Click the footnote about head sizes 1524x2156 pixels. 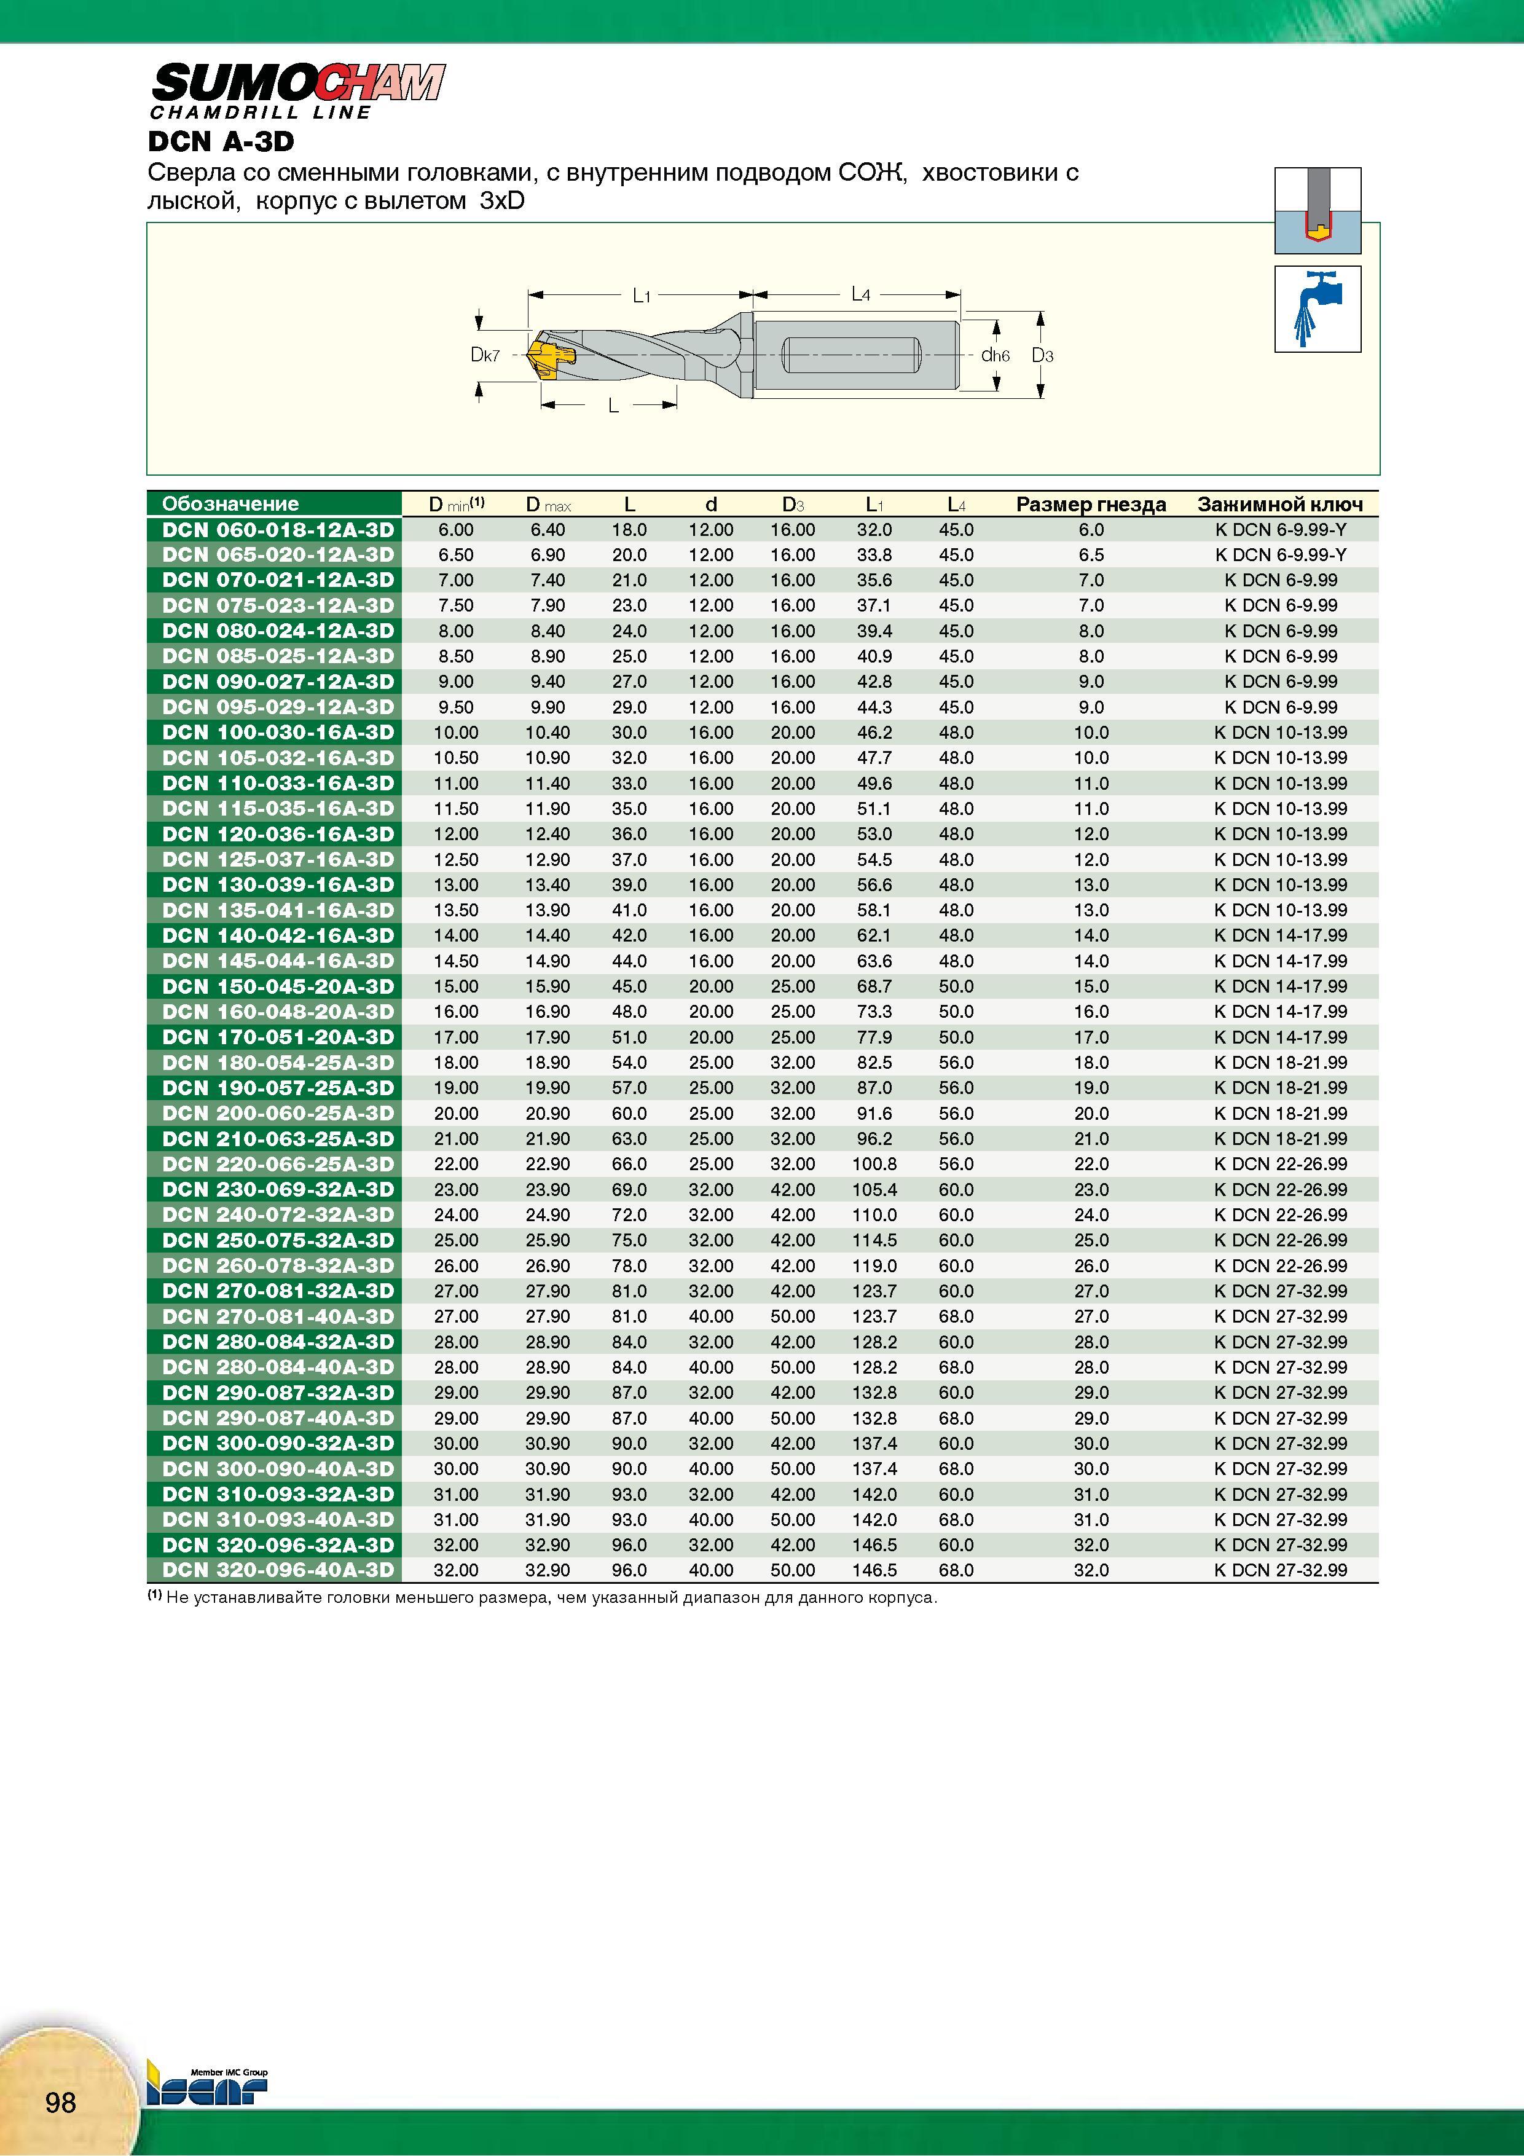tap(543, 1597)
